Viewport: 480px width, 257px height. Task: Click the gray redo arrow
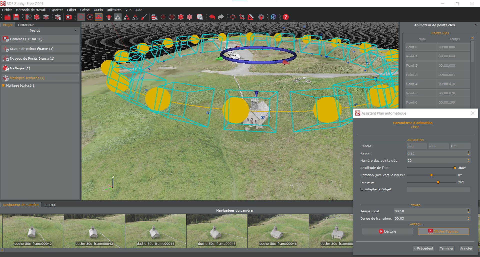[221, 17]
